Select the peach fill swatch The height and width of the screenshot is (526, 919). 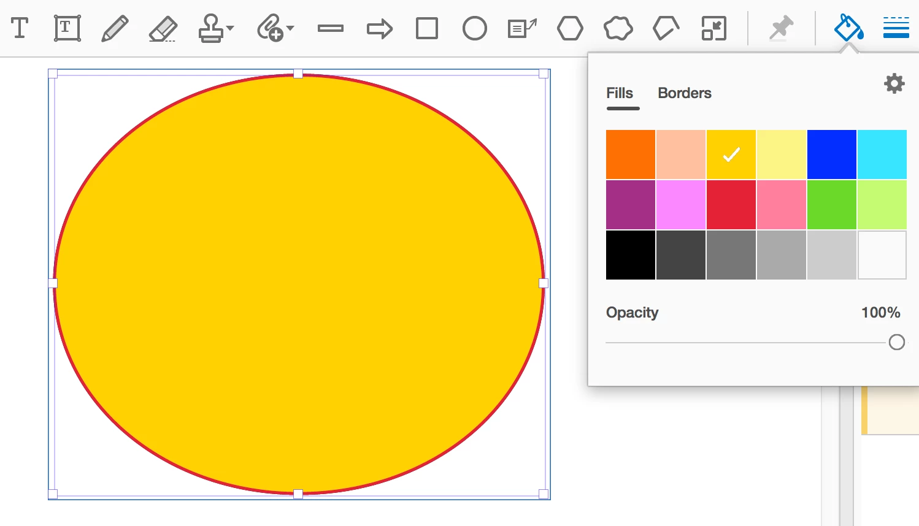coord(681,154)
